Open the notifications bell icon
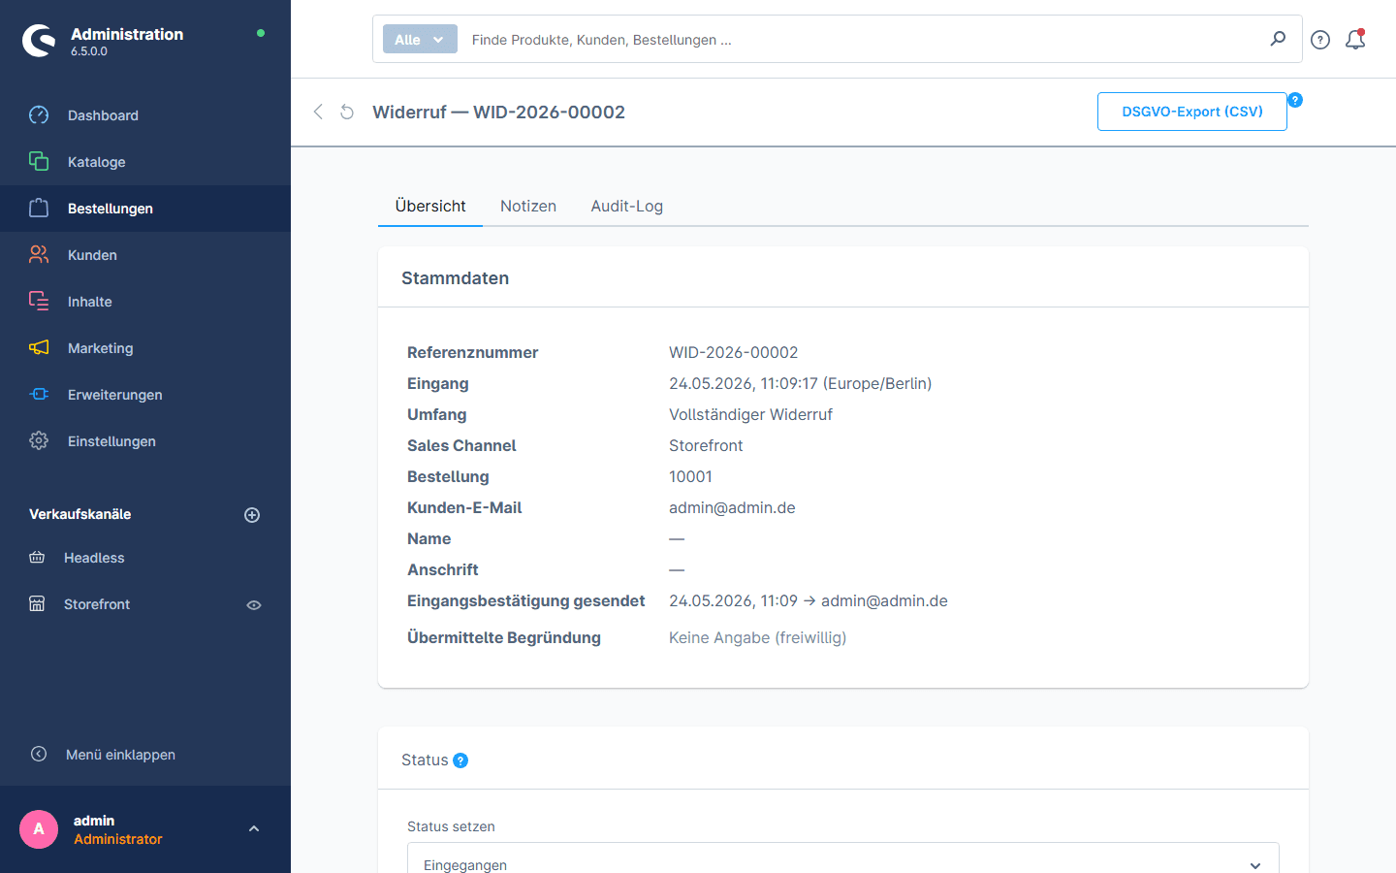The image size is (1396, 873). coord(1355,40)
